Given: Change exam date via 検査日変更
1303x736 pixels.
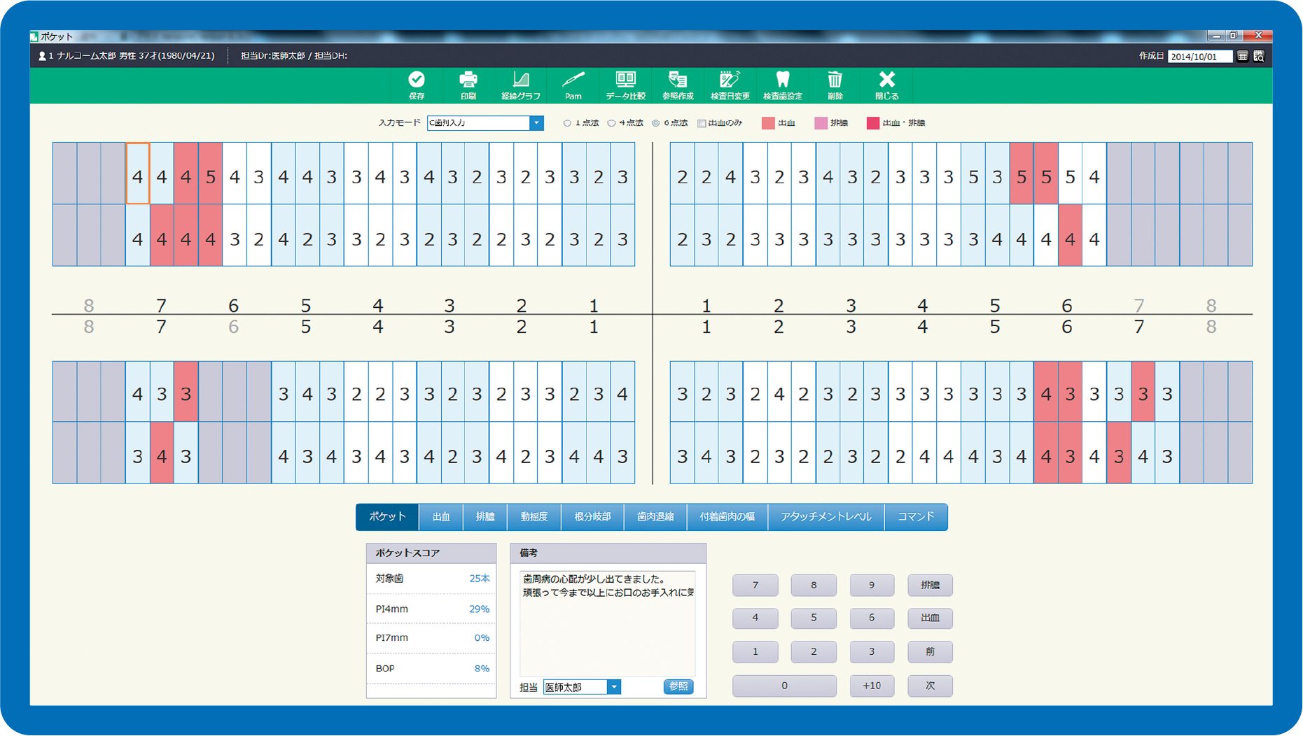Looking at the screenshot, I should click(730, 85).
